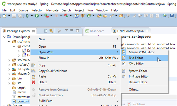
Task: Open the Navigate menu
Action: (52, 10)
